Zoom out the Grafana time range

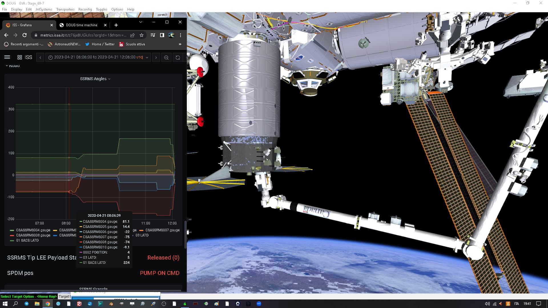tap(166, 58)
